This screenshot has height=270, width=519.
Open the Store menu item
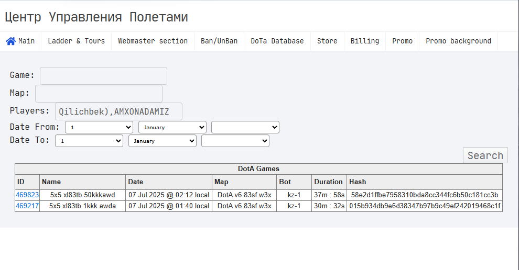(327, 41)
